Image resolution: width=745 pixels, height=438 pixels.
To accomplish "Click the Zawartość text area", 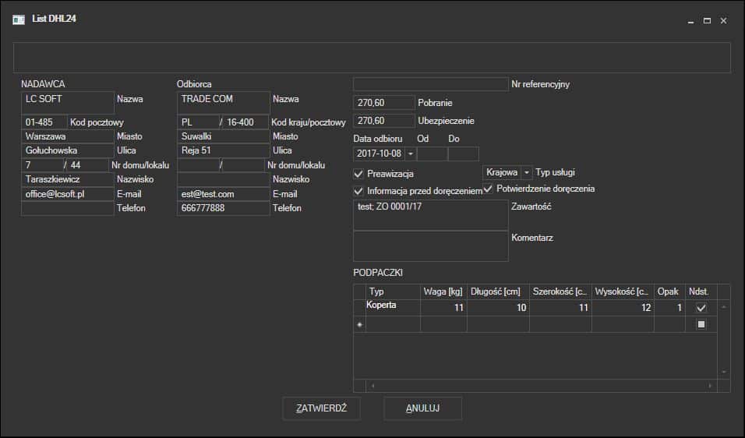I will point(430,215).
